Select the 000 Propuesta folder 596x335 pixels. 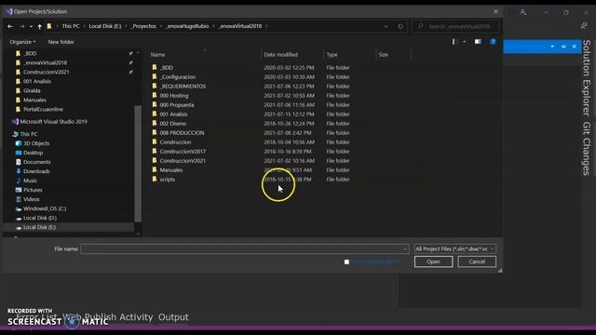[177, 105]
